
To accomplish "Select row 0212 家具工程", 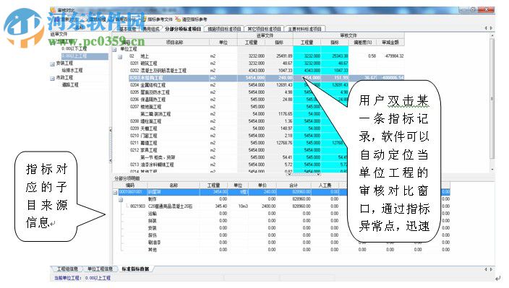I will (266, 150).
